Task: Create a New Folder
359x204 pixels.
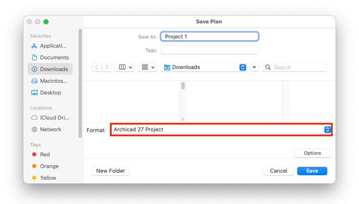Action: click(111, 171)
